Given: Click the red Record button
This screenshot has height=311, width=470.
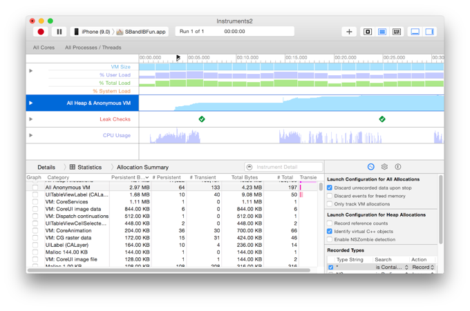Looking at the screenshot, I should [x=41, y=32].
